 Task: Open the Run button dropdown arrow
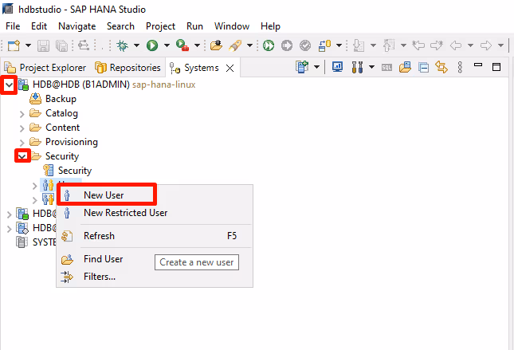[166, 46]
